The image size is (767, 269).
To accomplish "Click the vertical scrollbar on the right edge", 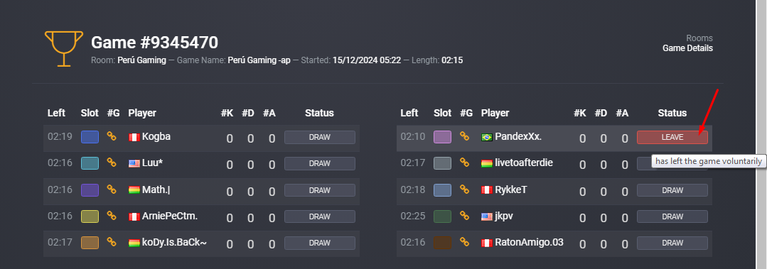I will pyautogui.click(x=761, y=134).
